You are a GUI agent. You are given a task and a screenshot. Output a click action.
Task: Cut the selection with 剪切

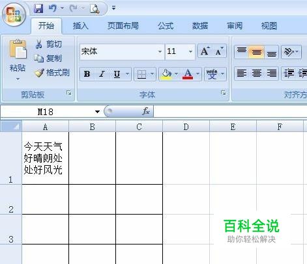click(x=48, y=44)
